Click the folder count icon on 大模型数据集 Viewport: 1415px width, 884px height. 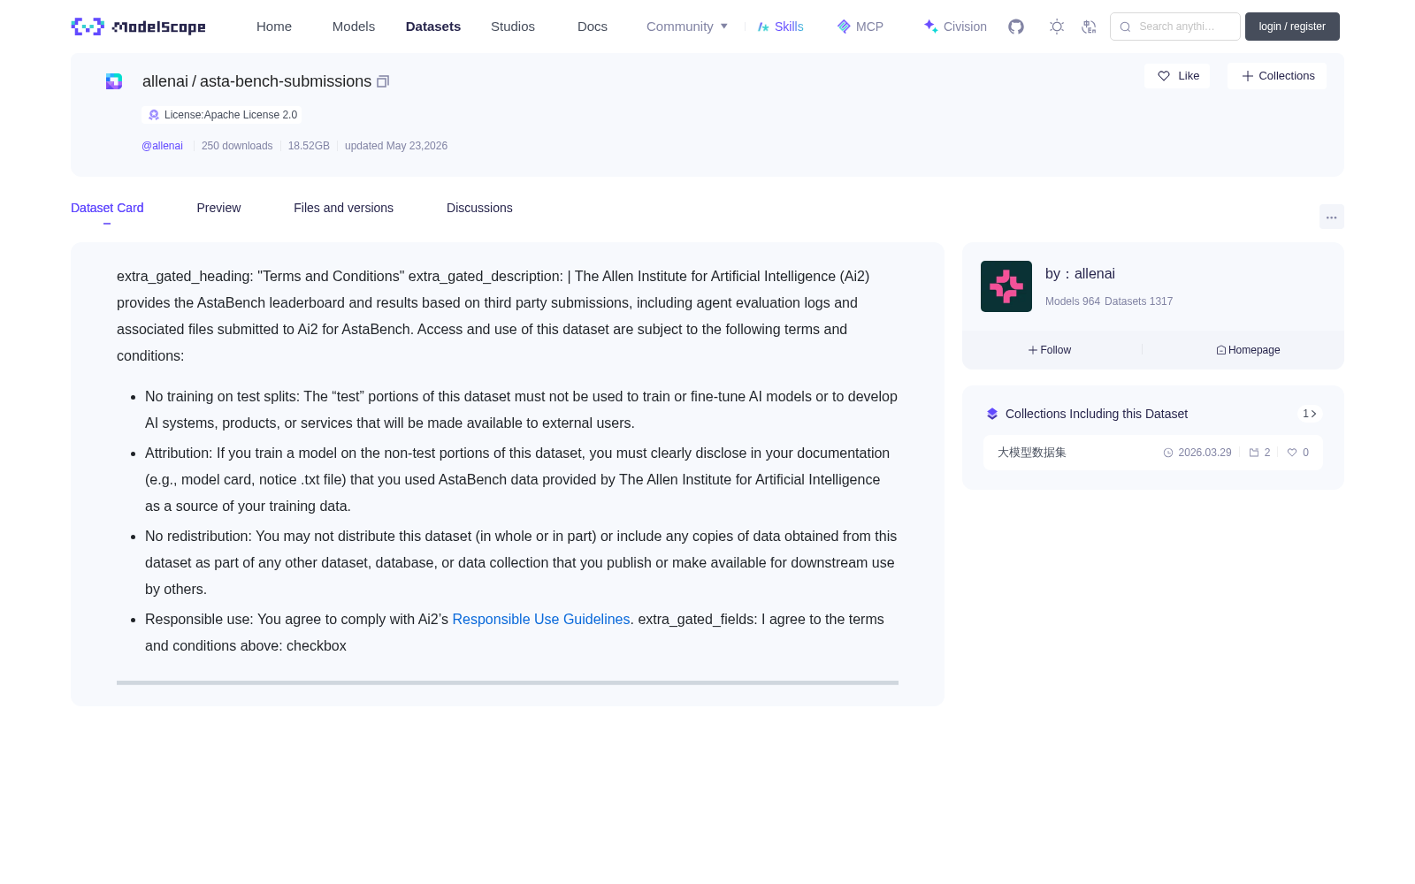(x=1254, y=453)
